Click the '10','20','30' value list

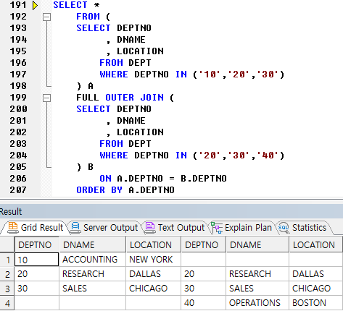click(x=239, y=74)
